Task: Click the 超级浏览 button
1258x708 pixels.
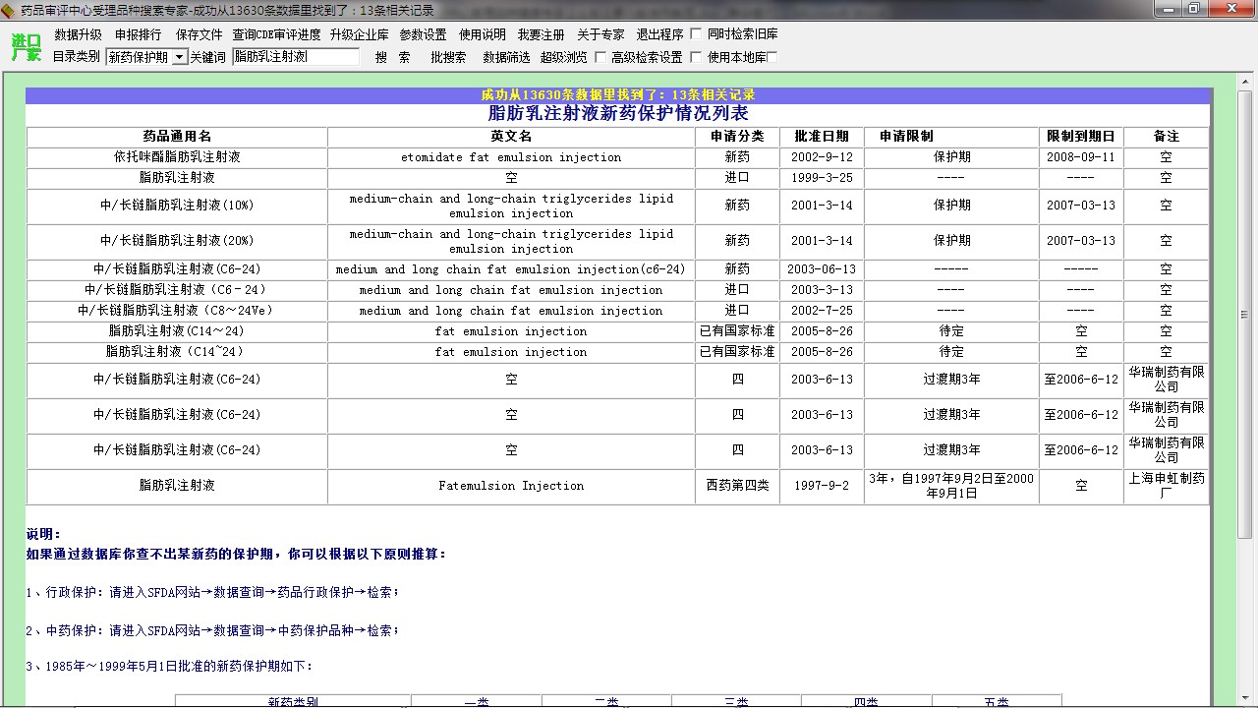Action: [563, 57]
